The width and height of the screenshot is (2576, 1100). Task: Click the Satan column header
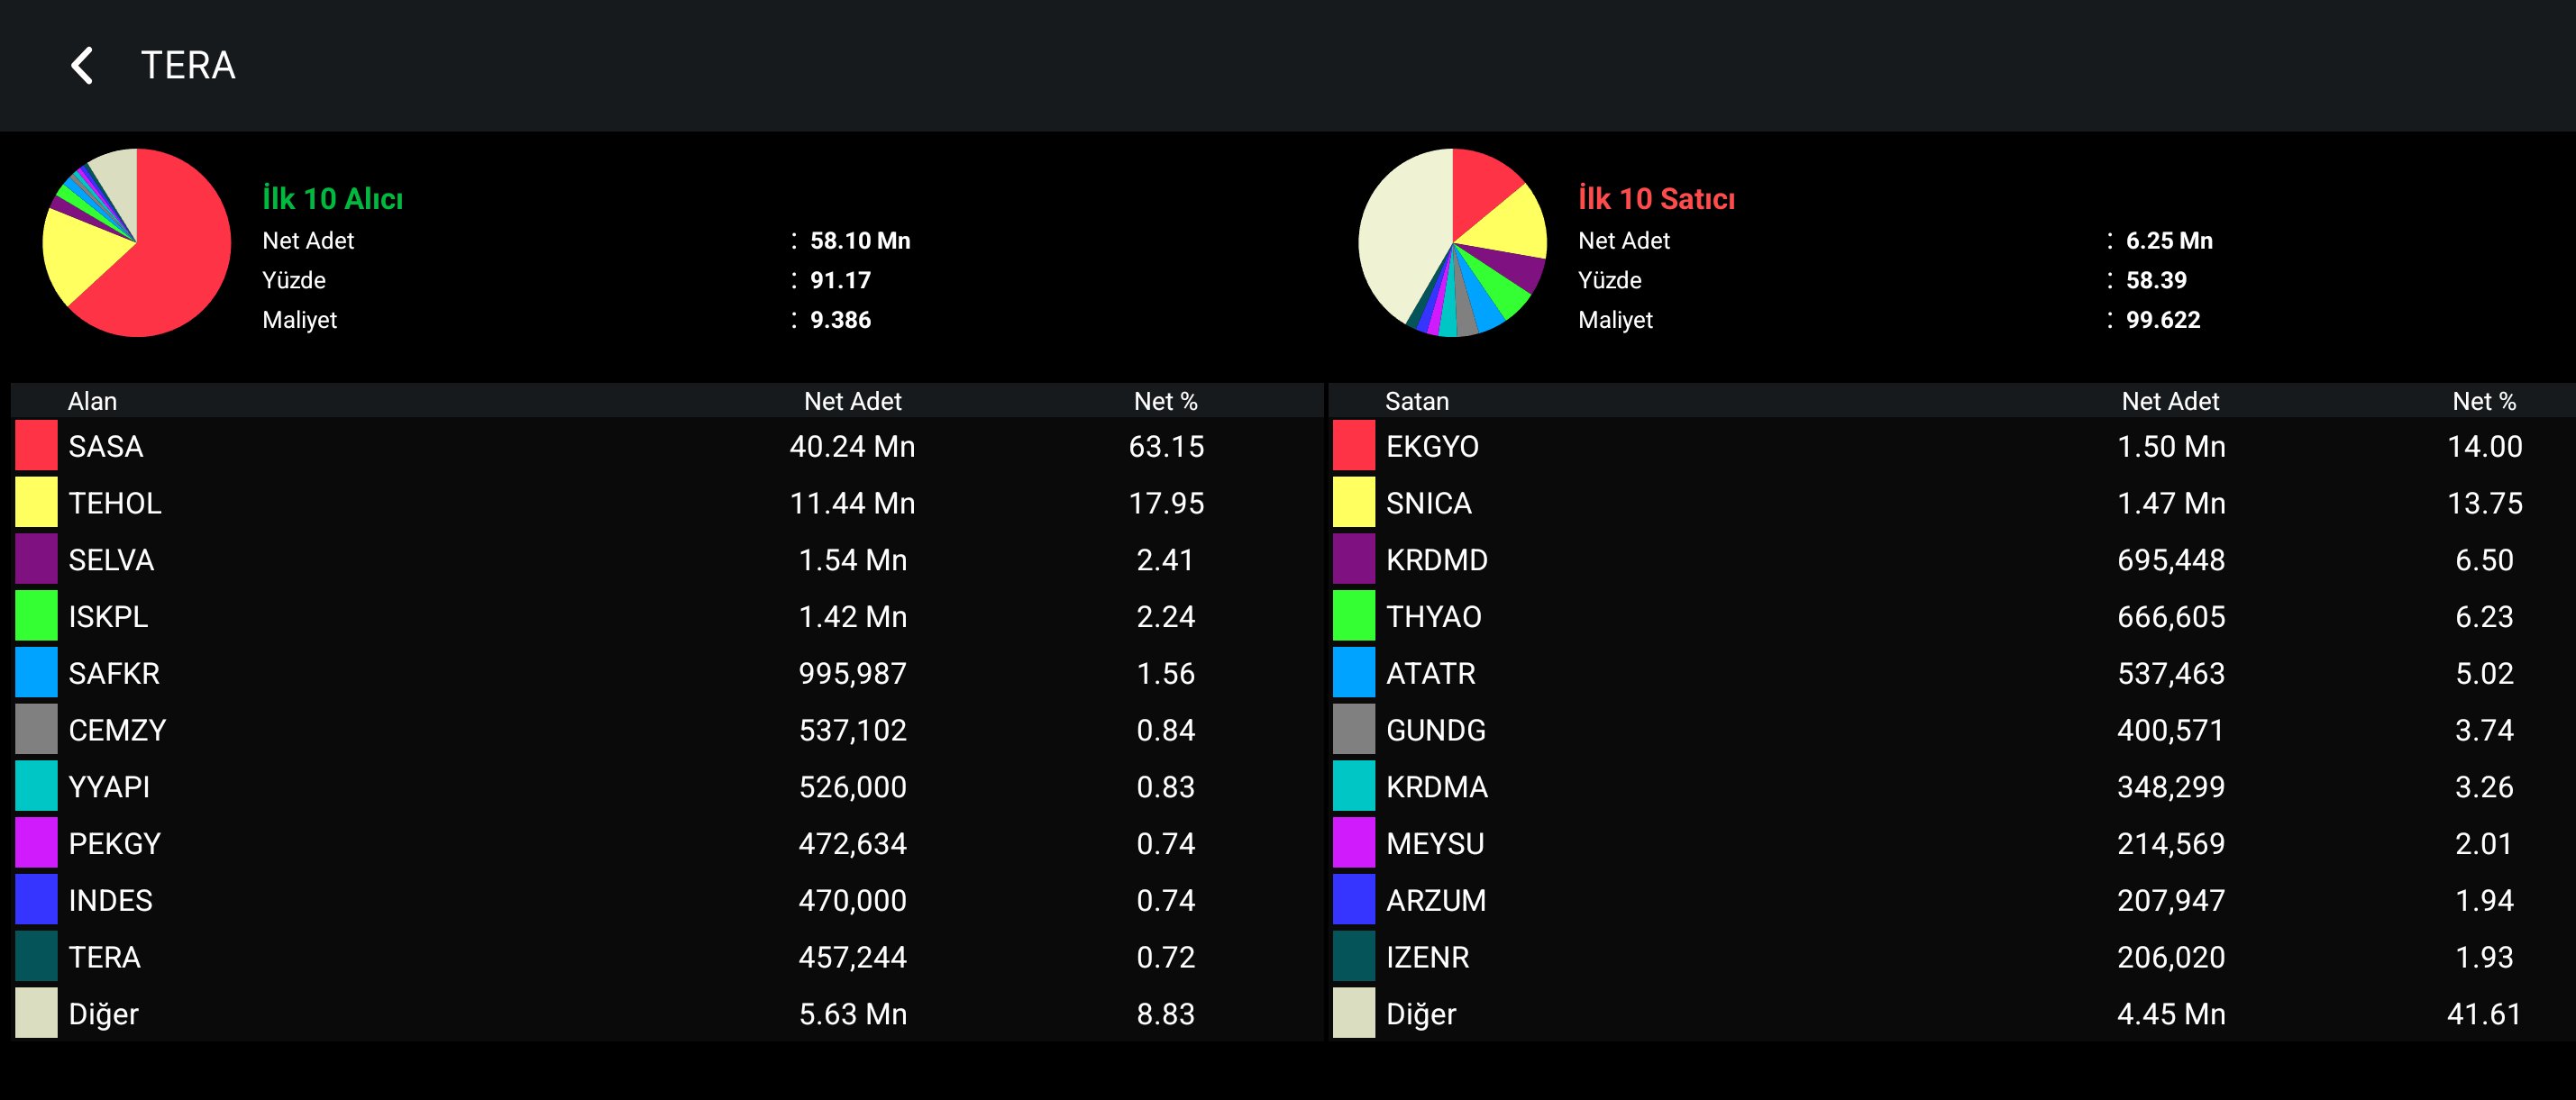coord(1416,401)
